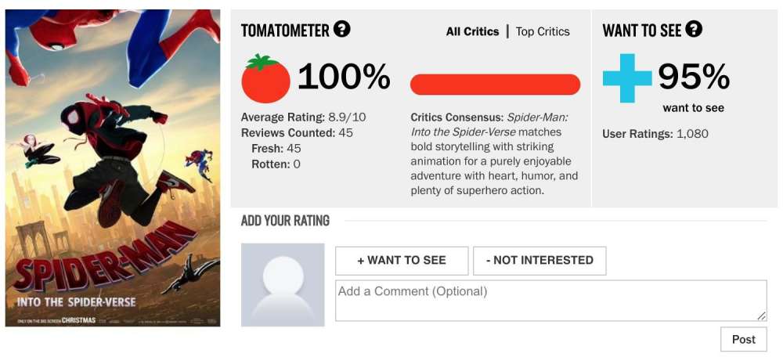
Task: Click the blue plus want-to-see icon
Action: tap(626, 78)
